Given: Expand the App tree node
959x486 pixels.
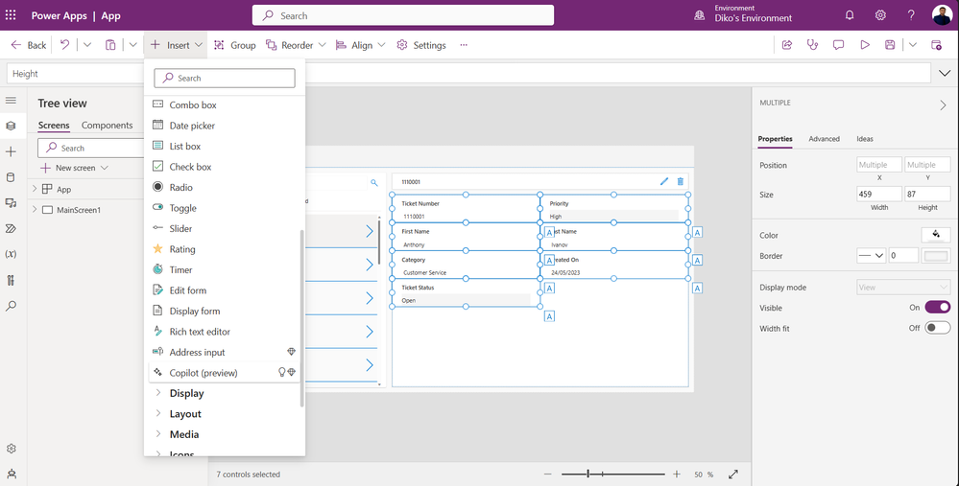Looking at the screenshot, I should pos(35,189).
